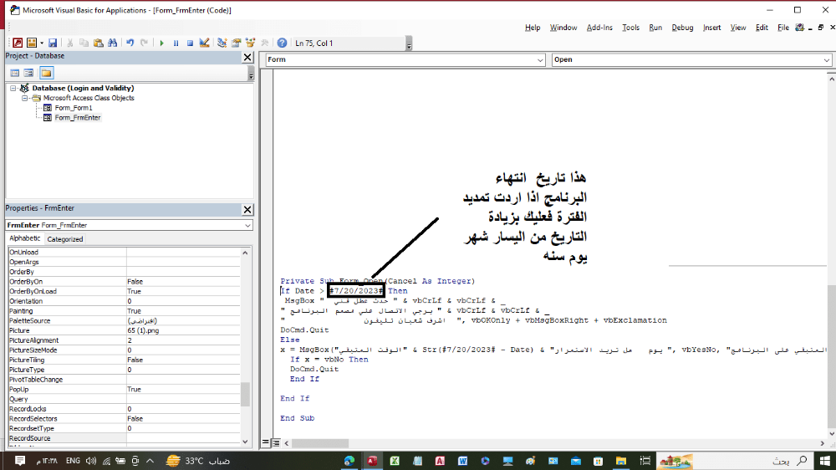Open the Object Browser toolbar icon

(250, 43)
